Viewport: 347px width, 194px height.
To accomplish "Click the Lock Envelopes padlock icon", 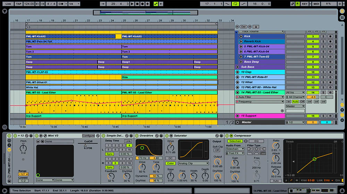I will point(255,26).
